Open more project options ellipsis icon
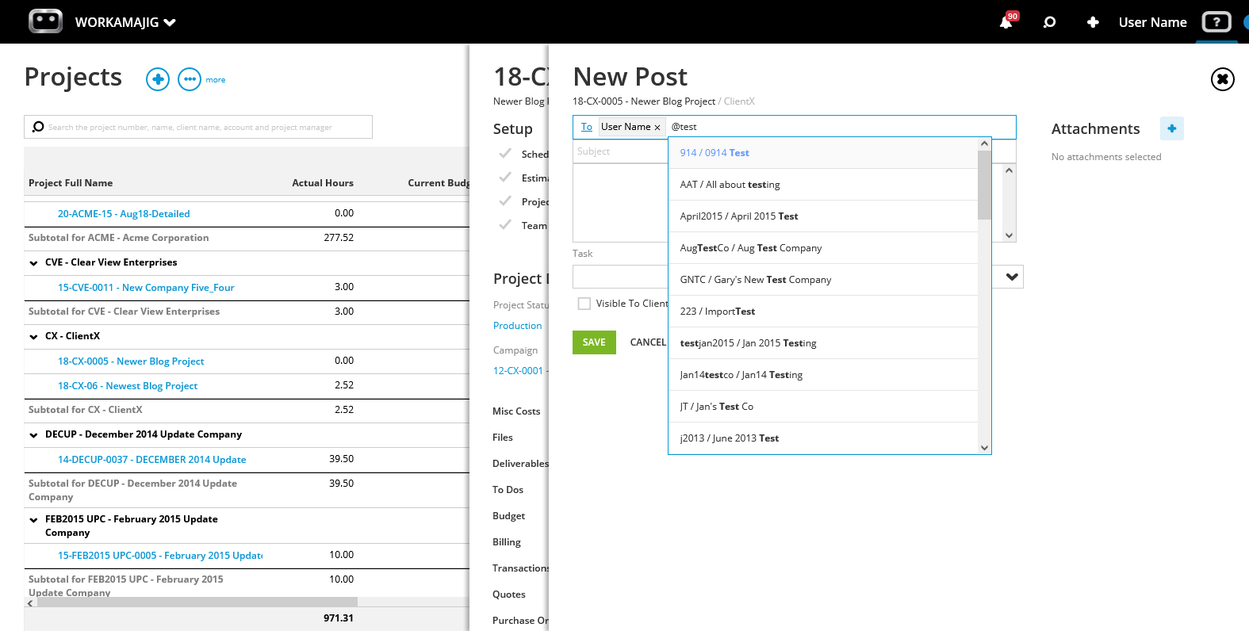This screenshot has height=631, width=1249. (190, 79)
